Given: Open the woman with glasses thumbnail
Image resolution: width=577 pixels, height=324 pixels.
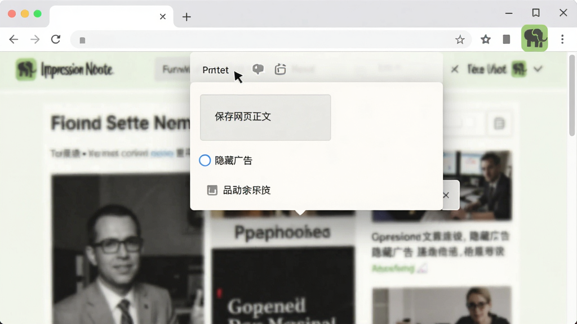Looking at the screenshot, I should pos(442,305).
